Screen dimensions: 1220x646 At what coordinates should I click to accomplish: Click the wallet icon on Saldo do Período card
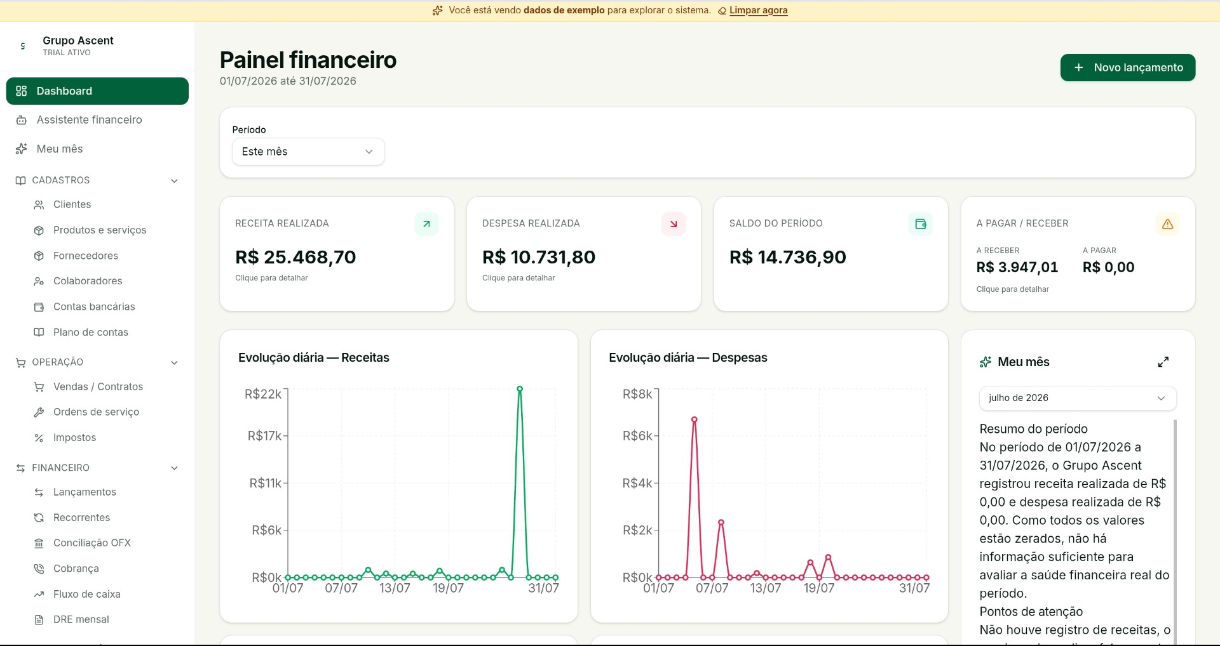920,224
